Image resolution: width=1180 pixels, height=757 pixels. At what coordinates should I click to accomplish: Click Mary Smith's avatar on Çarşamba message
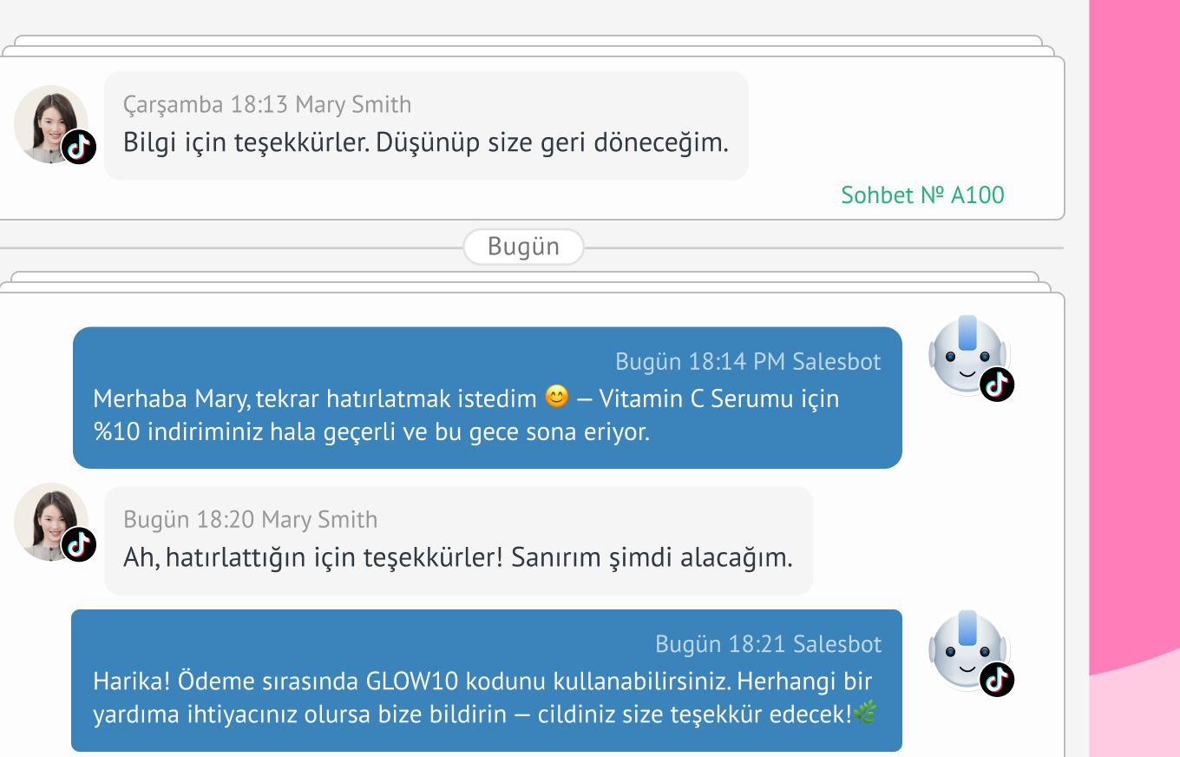(49, 122)
